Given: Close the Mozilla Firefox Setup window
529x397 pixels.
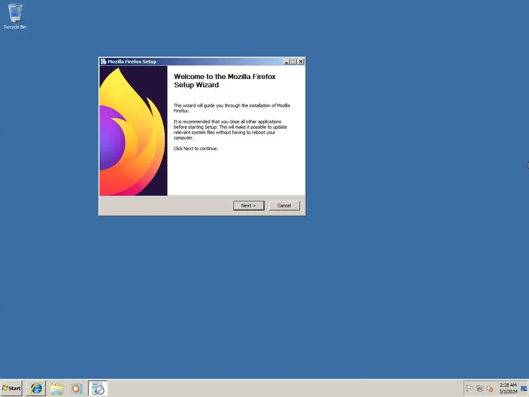Looking at the screenshot, I should [301, 61].
